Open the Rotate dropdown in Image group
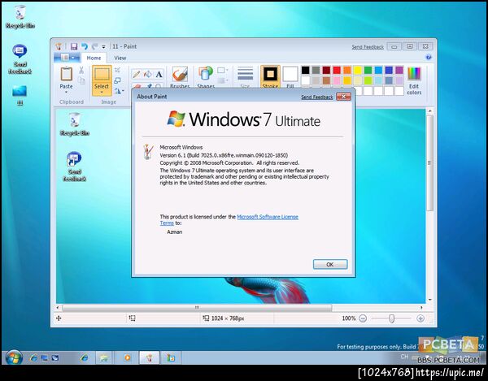Viewport: 488px width, 381px height. pos(120,91)
